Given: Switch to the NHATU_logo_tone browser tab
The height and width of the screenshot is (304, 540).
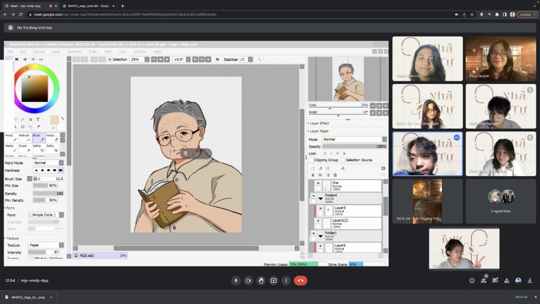Looking at the screenshot, I should pos(89,6).
